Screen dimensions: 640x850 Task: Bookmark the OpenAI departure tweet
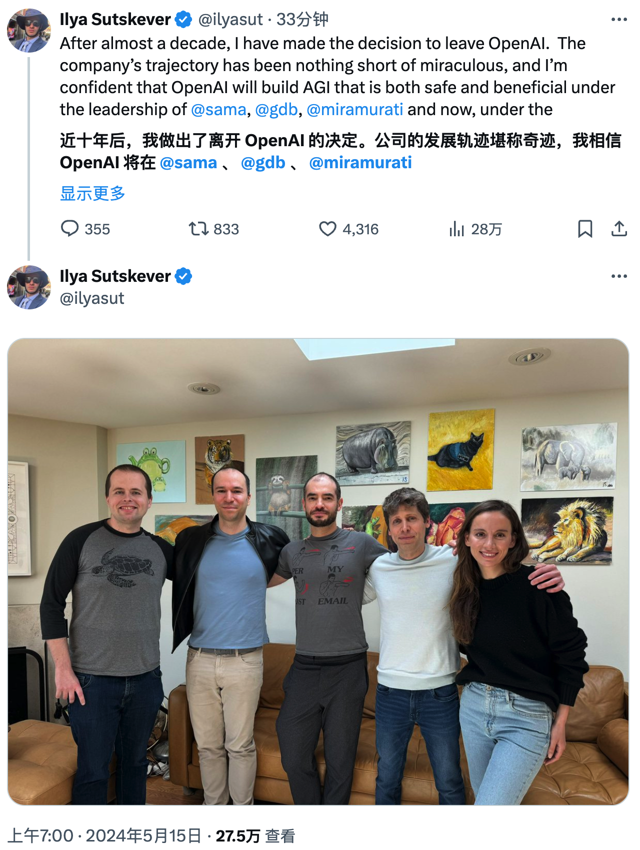(x=585, y=229)
